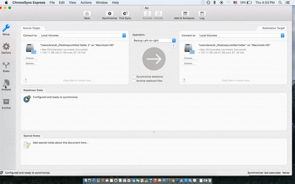Open the Log from the toolbar

coord(202,15)
